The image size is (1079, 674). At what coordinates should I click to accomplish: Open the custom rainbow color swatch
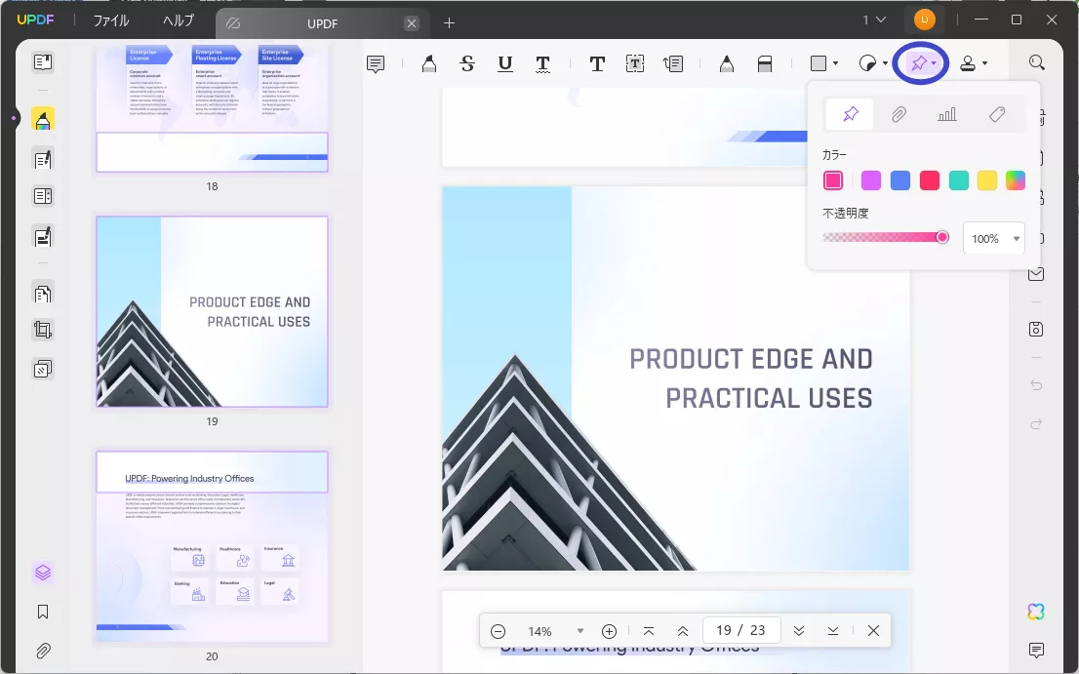click(x=1016, y=180)
